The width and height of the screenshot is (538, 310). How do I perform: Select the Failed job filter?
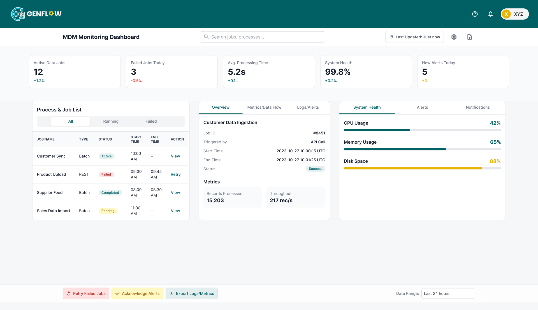[151, 121]
